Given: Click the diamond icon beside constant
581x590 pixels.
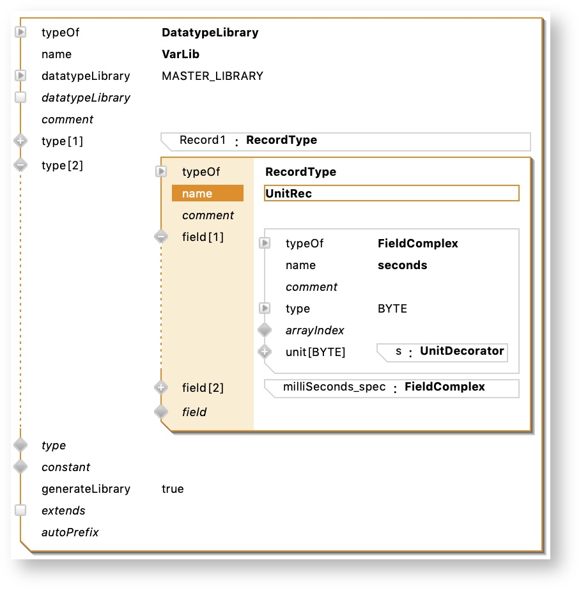Looking at the screenshot, I should pos(20,467).
